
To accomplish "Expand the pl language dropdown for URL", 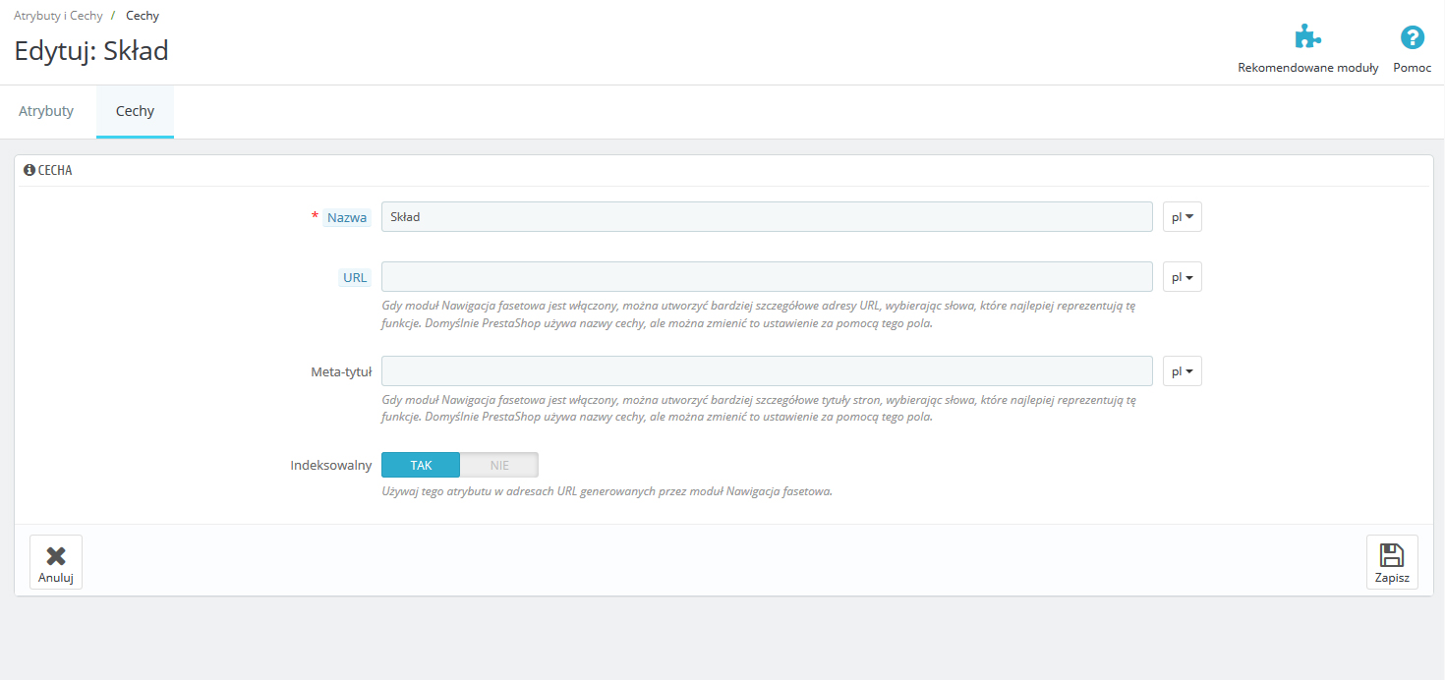I will pyautogui.click(x=1182, y=278).
